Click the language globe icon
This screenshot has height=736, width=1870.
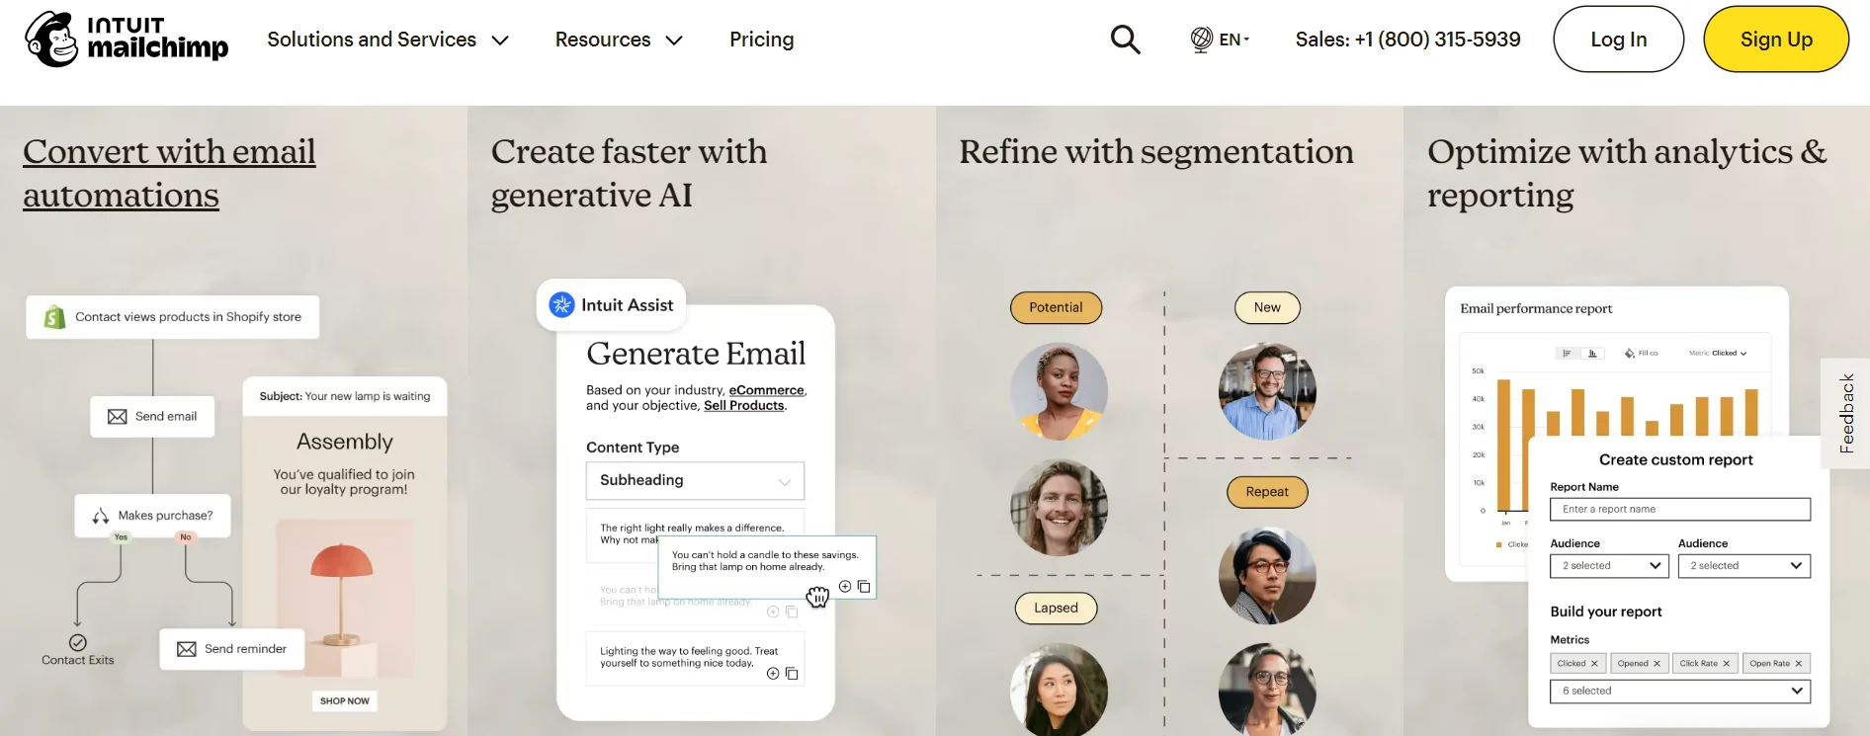pos(1201,39)
